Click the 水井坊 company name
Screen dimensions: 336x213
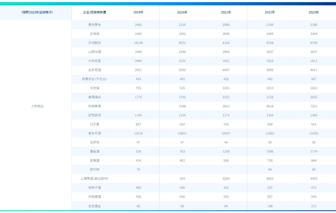[95, 142]
